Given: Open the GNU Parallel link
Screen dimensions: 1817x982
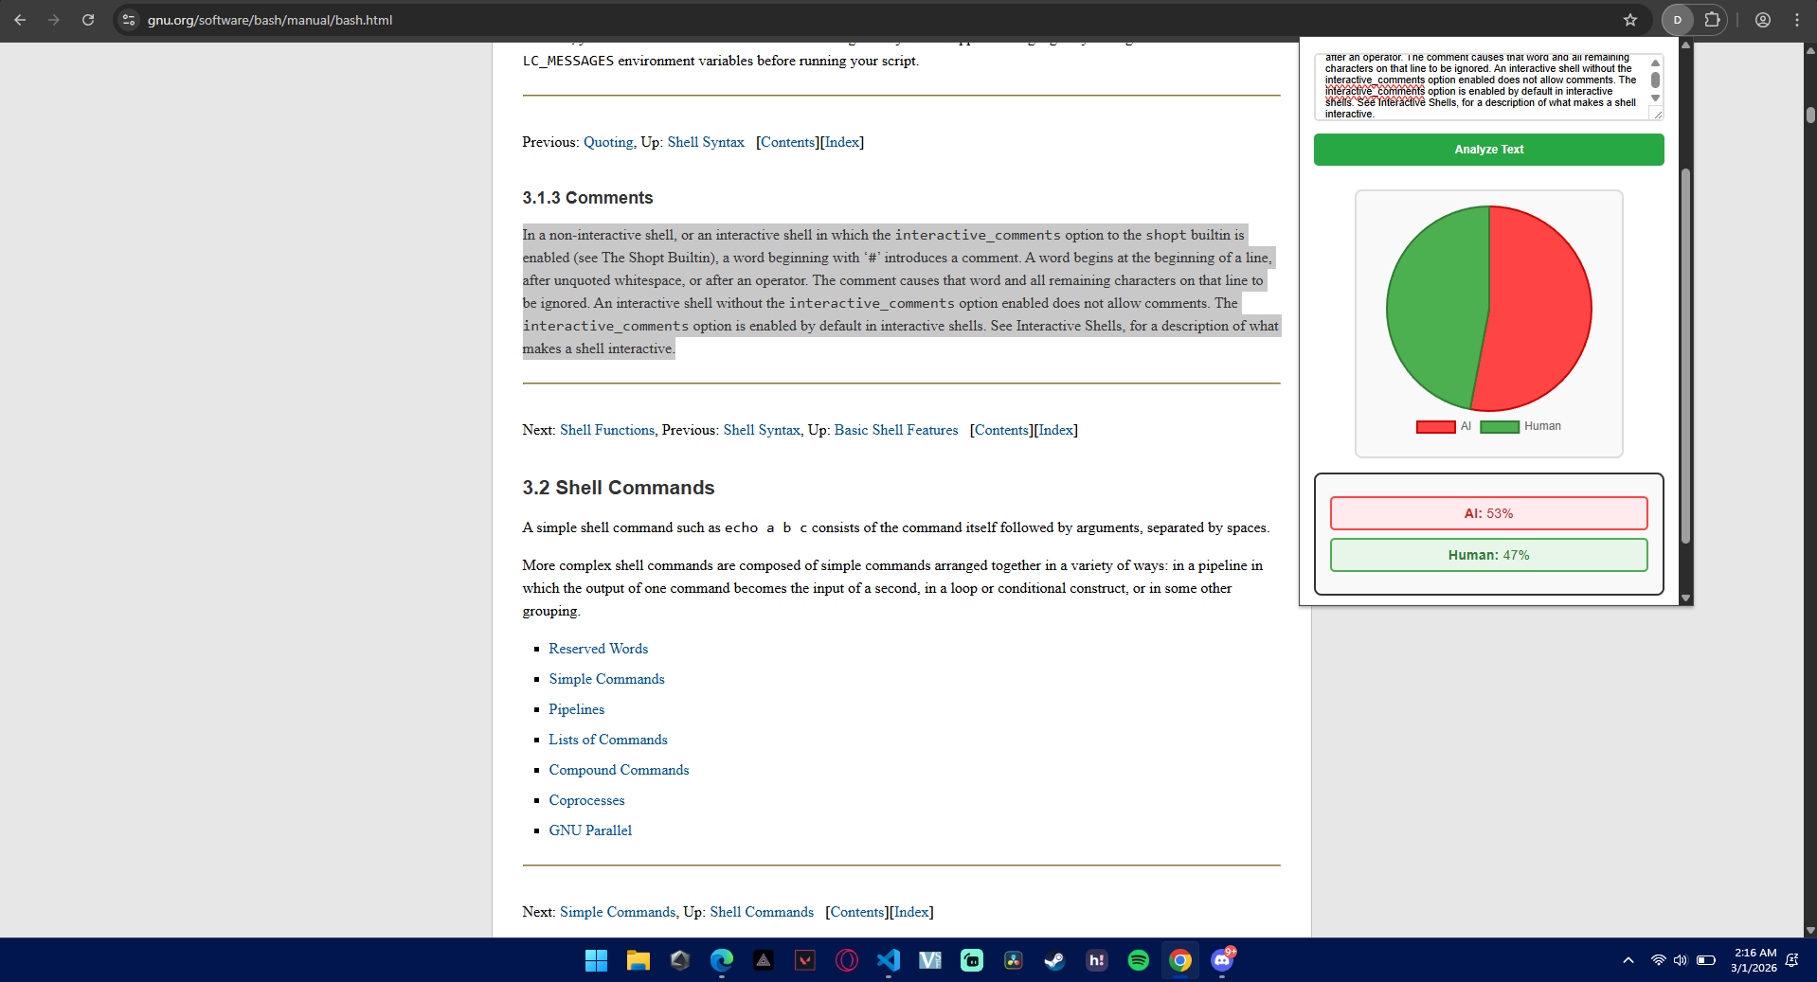Looking at the screenshot, I should [x=590, y=830].
